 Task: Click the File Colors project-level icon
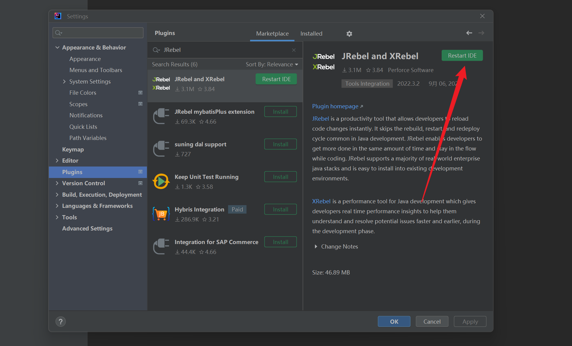click(140, 93)
